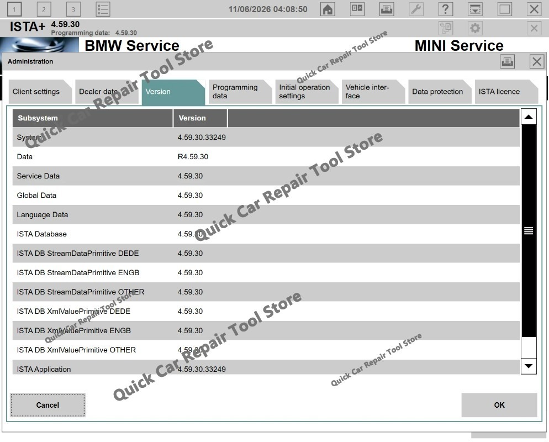Click the dropdown tray toolbar icon

tap(475, 9)
